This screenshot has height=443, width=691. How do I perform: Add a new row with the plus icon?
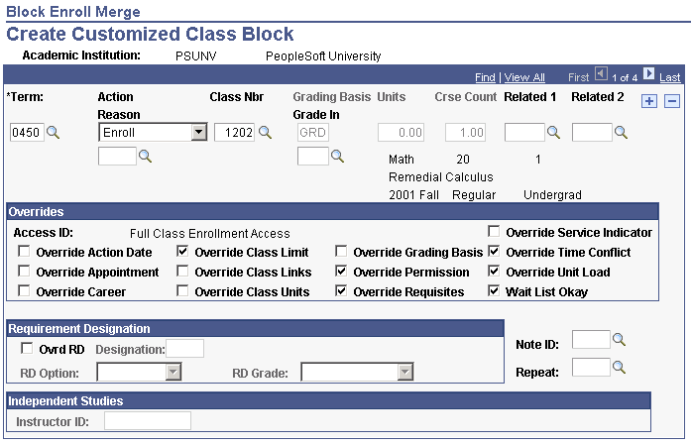(648, 101)
